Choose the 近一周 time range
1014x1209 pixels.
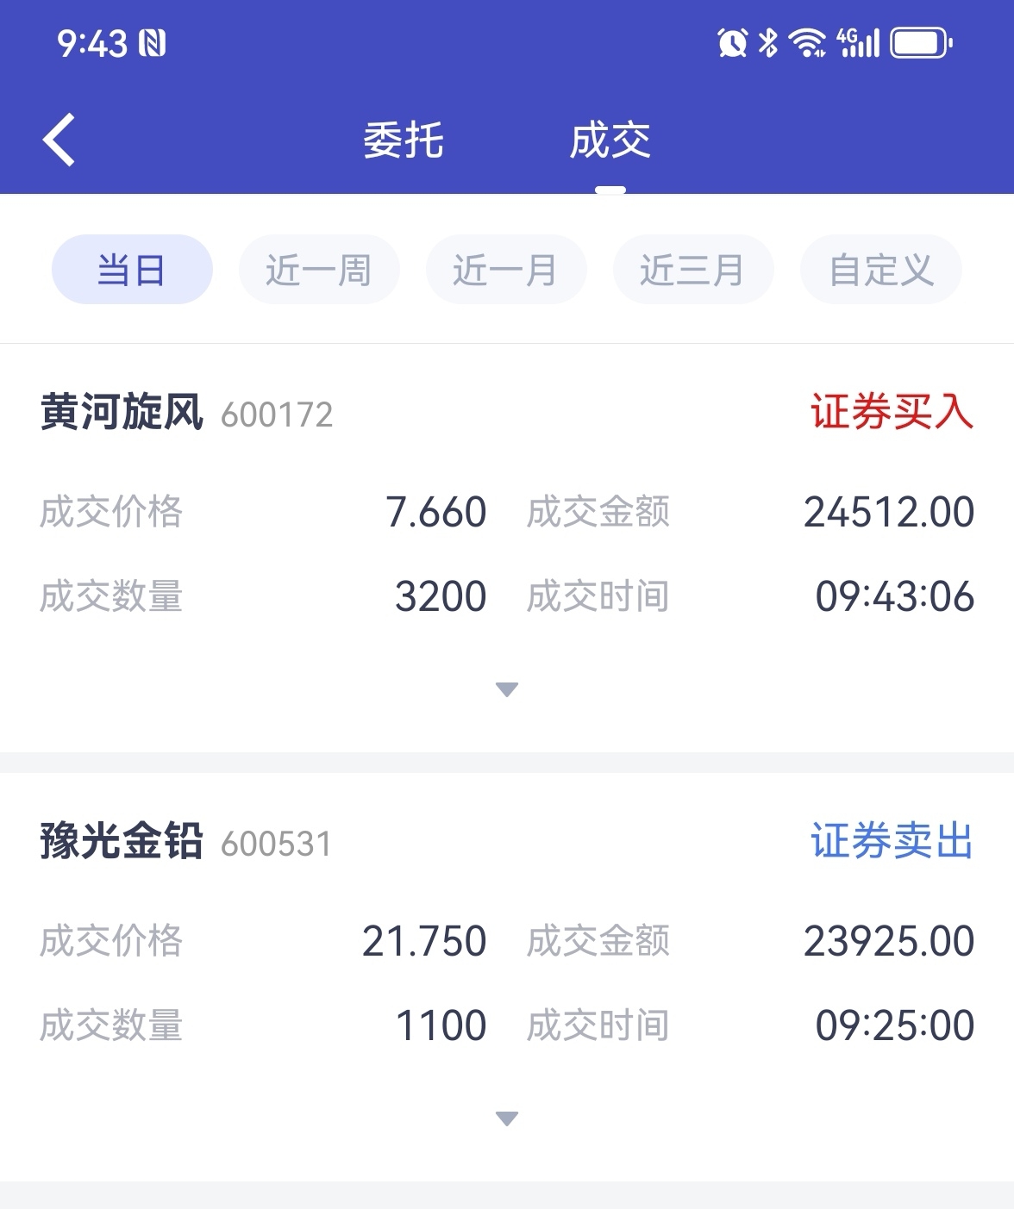pyautogui.click(x=319, y=270)
